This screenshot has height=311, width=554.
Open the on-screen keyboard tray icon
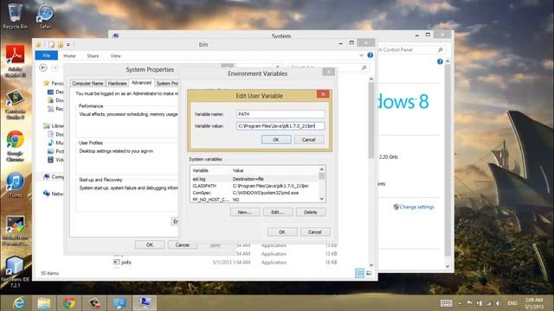click(x=447, y=303)
